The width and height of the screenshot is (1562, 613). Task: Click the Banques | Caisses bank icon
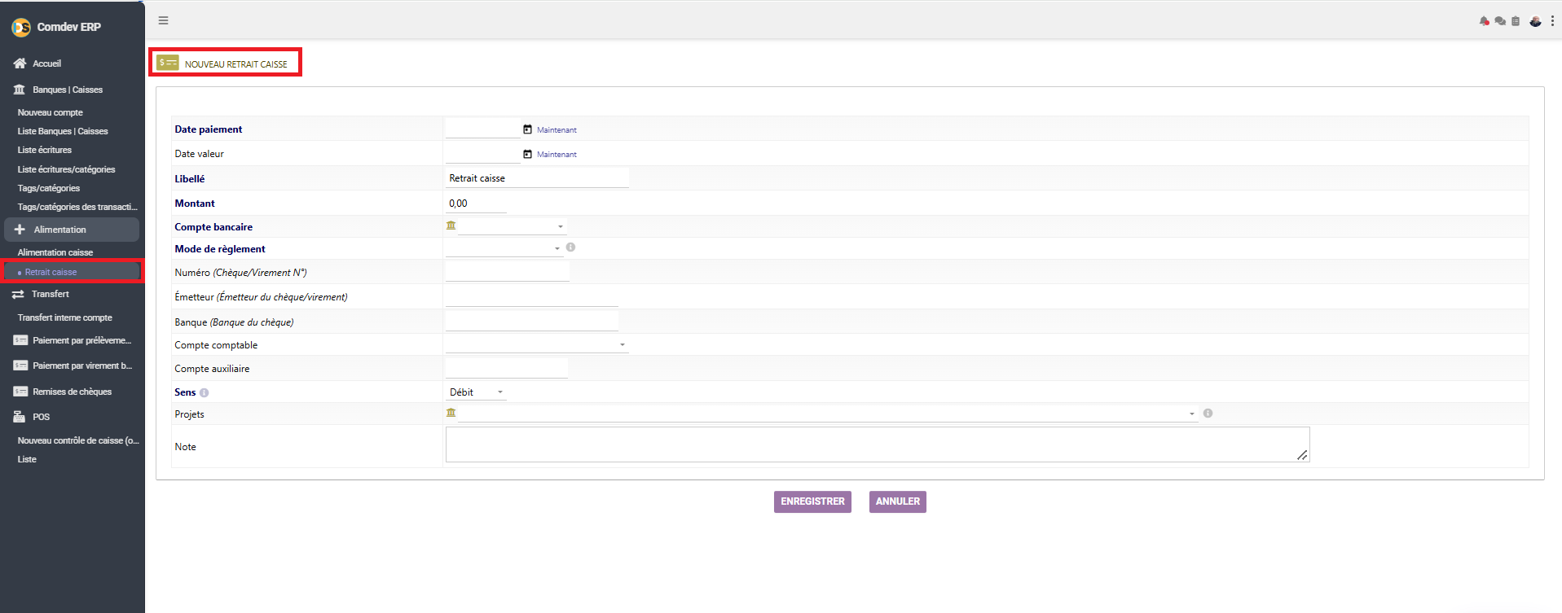(x=20, y=90)
